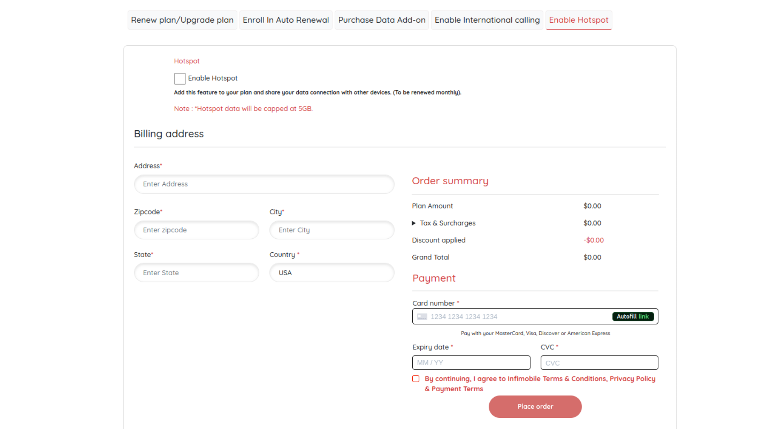Click into the Enter State field

196,273
